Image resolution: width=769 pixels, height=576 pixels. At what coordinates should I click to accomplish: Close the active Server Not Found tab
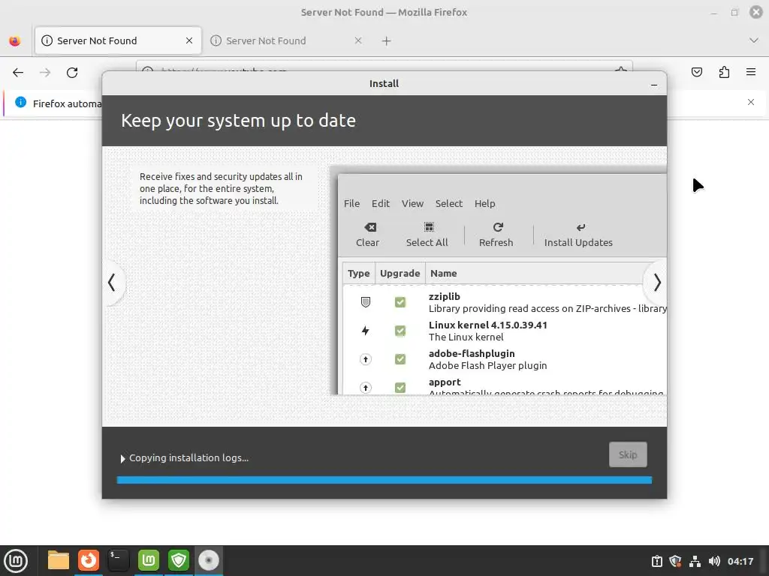(188, 40)
